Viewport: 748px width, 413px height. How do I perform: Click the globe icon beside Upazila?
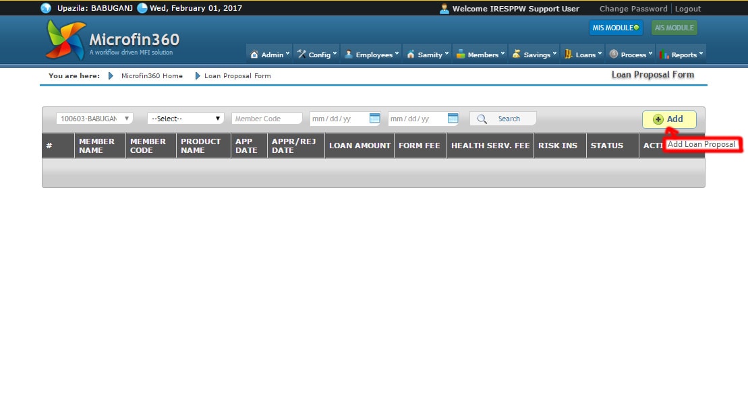[x=46, y=8]
